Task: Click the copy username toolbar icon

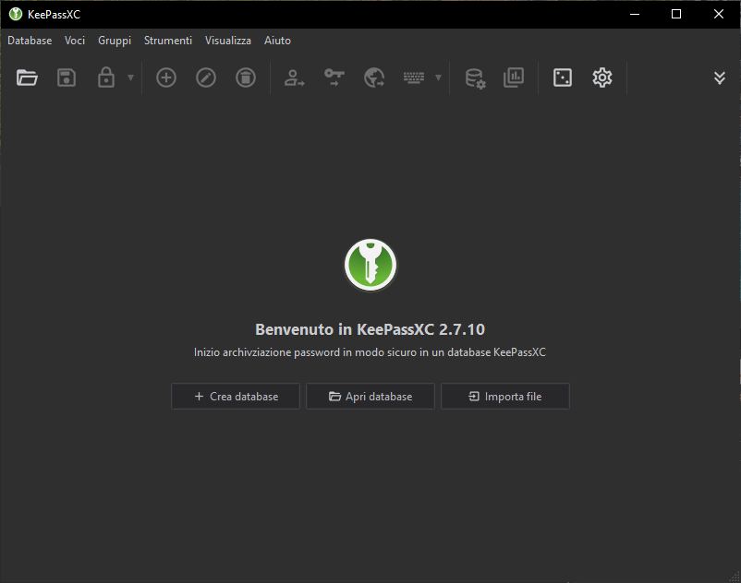Action: tap(294, 78)
